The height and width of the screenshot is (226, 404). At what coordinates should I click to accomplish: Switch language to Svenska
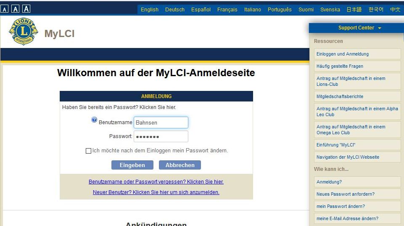pos(330,10)
